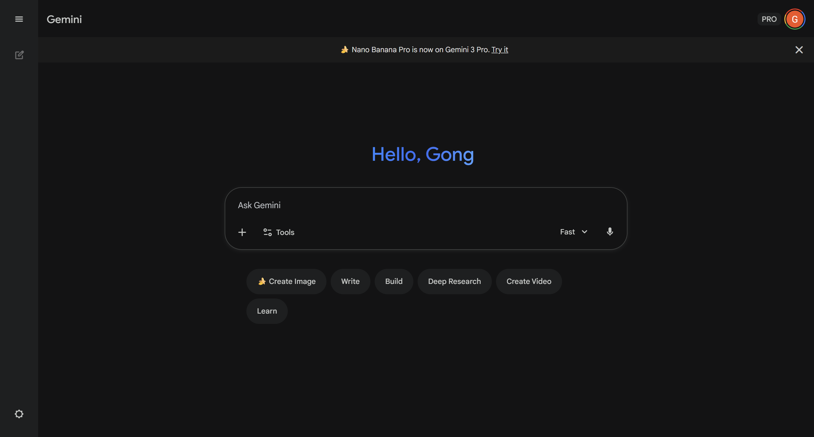Select the Create Video chip
Image resolution: width=814 pixels, height=437 pixels.
coord(529,281)
